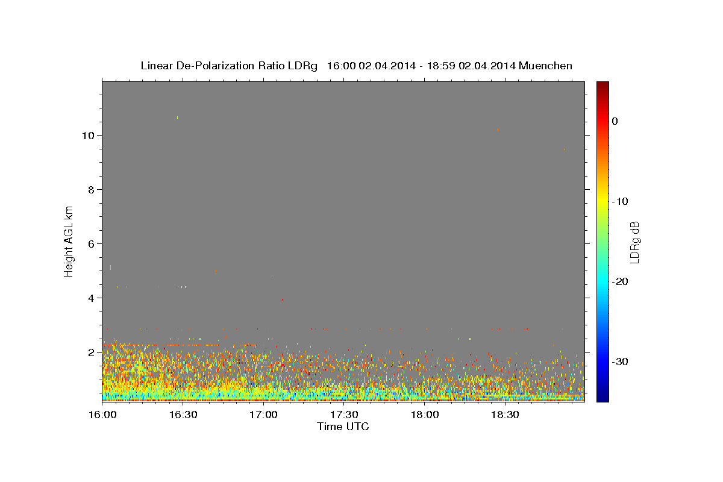Click the Time UTC axis title

(343, 427)
